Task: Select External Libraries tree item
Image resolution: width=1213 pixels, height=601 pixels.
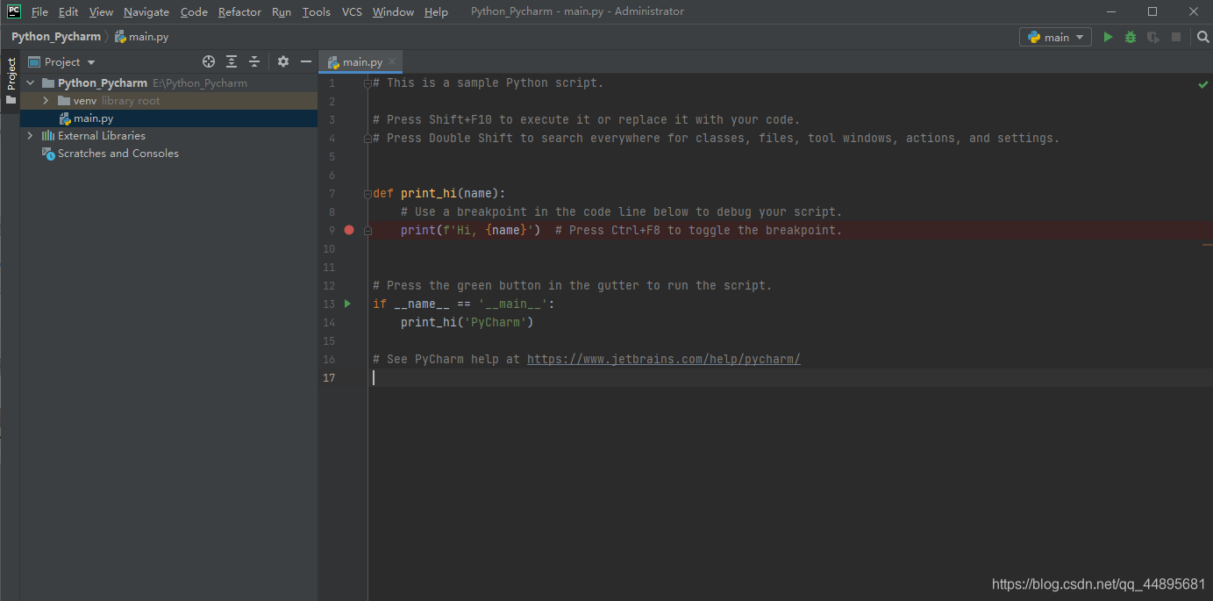Action: tap(168, 136)
